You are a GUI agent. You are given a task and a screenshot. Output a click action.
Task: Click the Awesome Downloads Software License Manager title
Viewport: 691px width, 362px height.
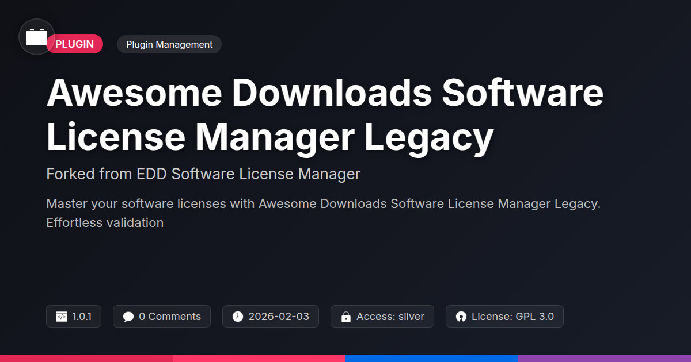click(x=325, y=114)
